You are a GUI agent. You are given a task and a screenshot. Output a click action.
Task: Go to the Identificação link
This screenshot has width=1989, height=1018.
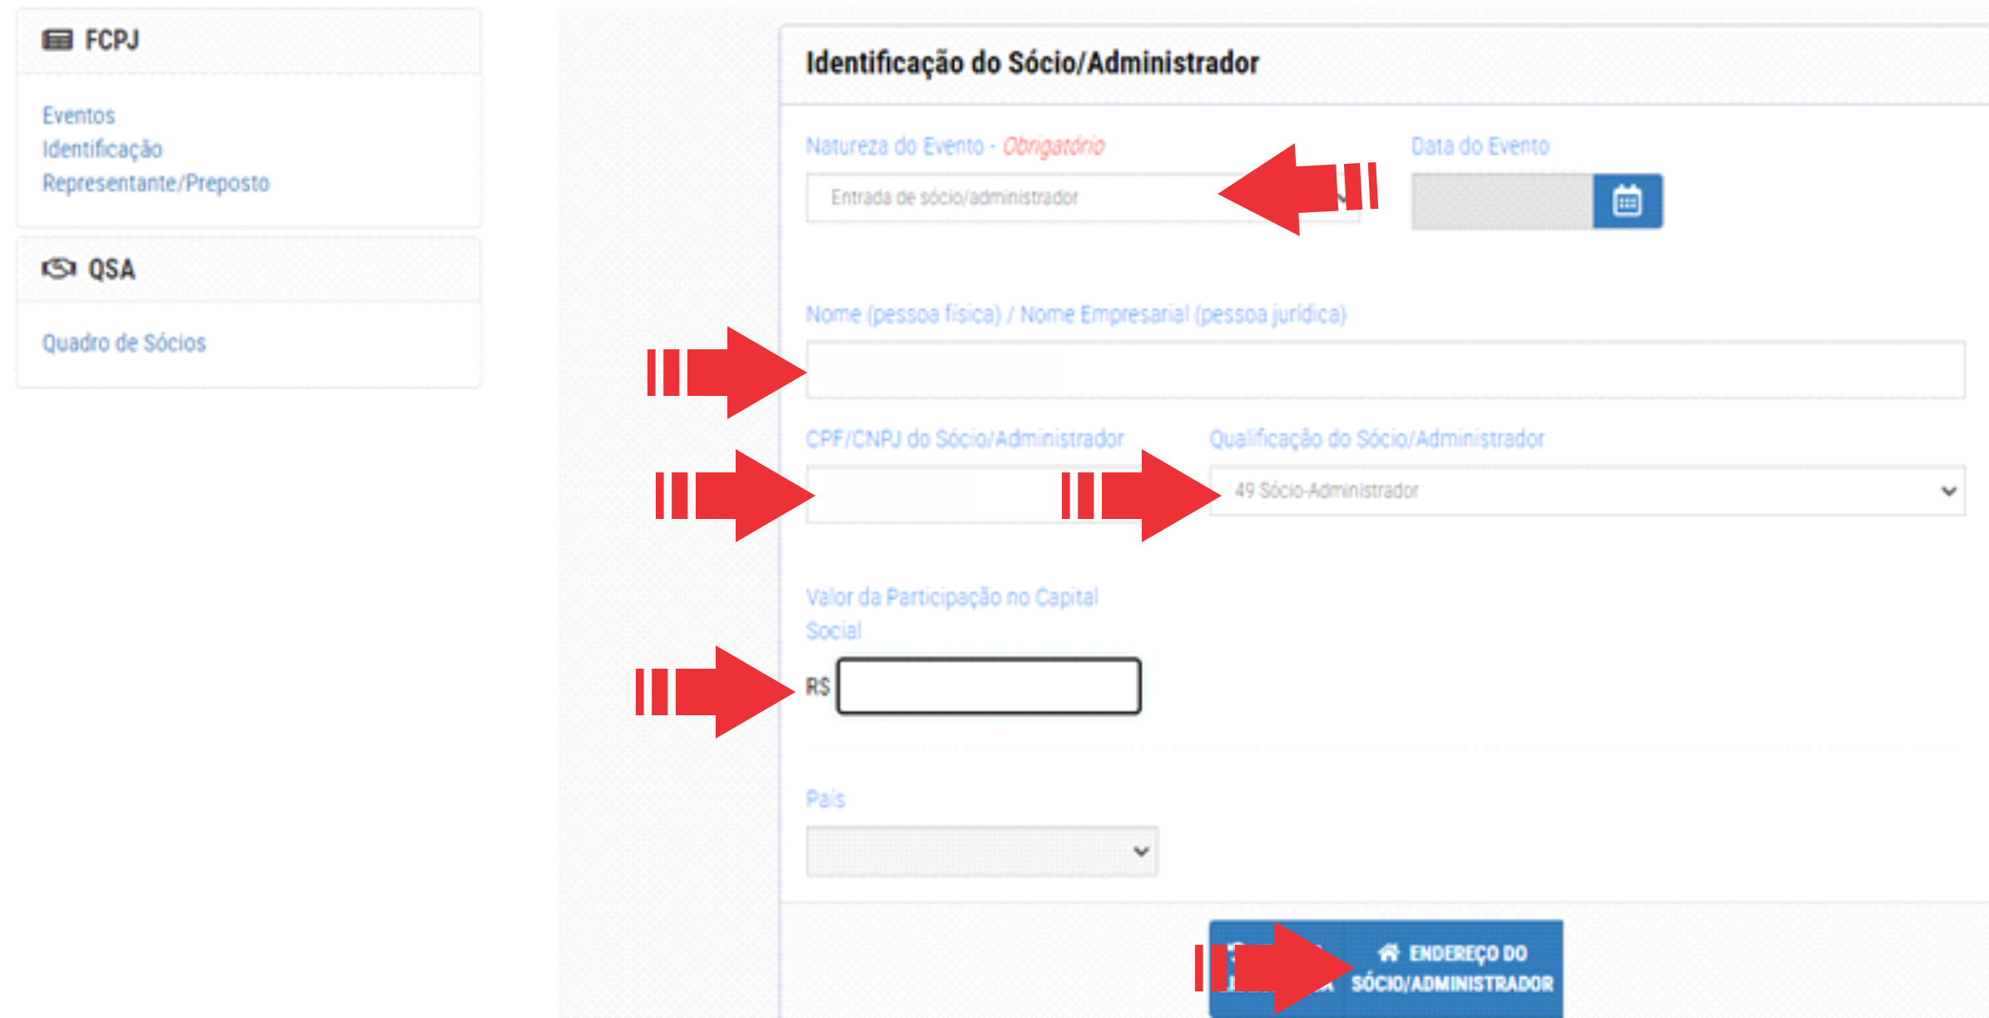(102, 149)
